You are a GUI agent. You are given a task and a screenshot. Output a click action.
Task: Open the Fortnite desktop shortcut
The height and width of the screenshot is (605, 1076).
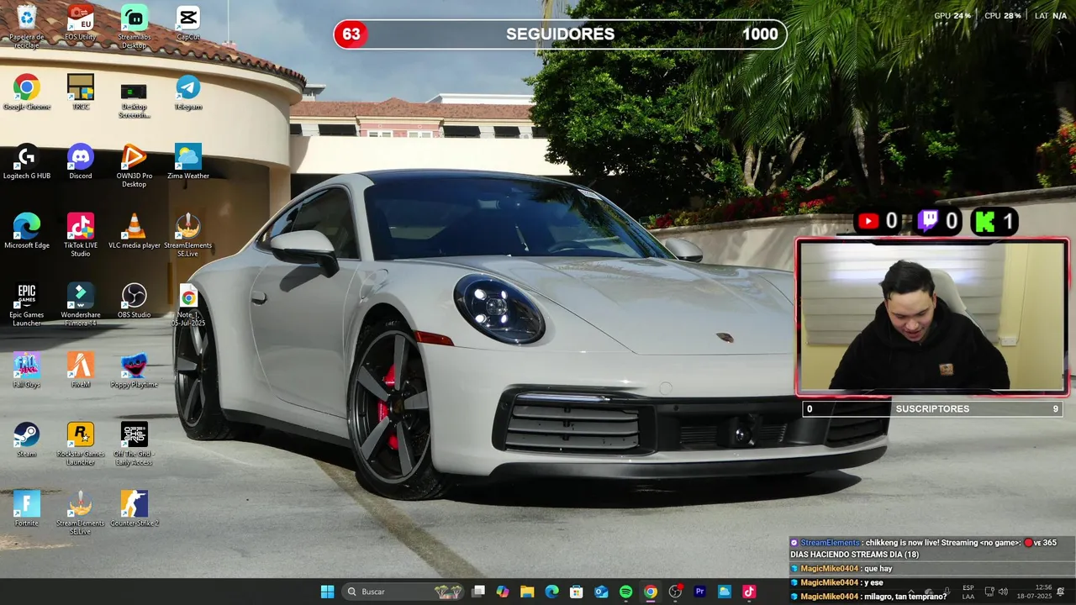point(27,508)
